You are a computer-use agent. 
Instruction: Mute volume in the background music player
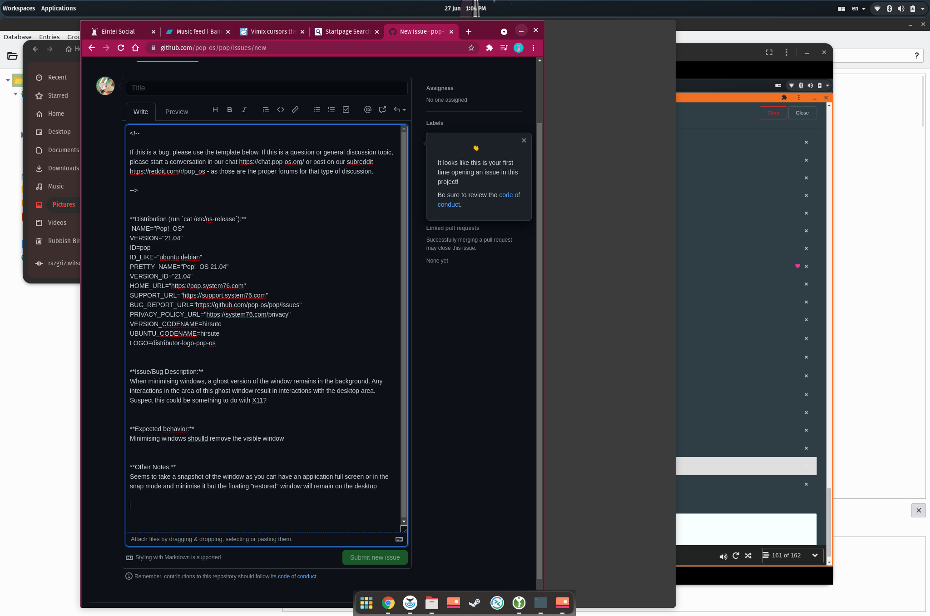[723, 556]
